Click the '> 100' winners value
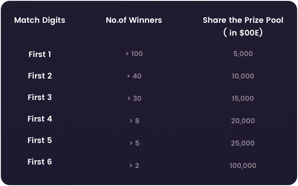 pos(134,54)
